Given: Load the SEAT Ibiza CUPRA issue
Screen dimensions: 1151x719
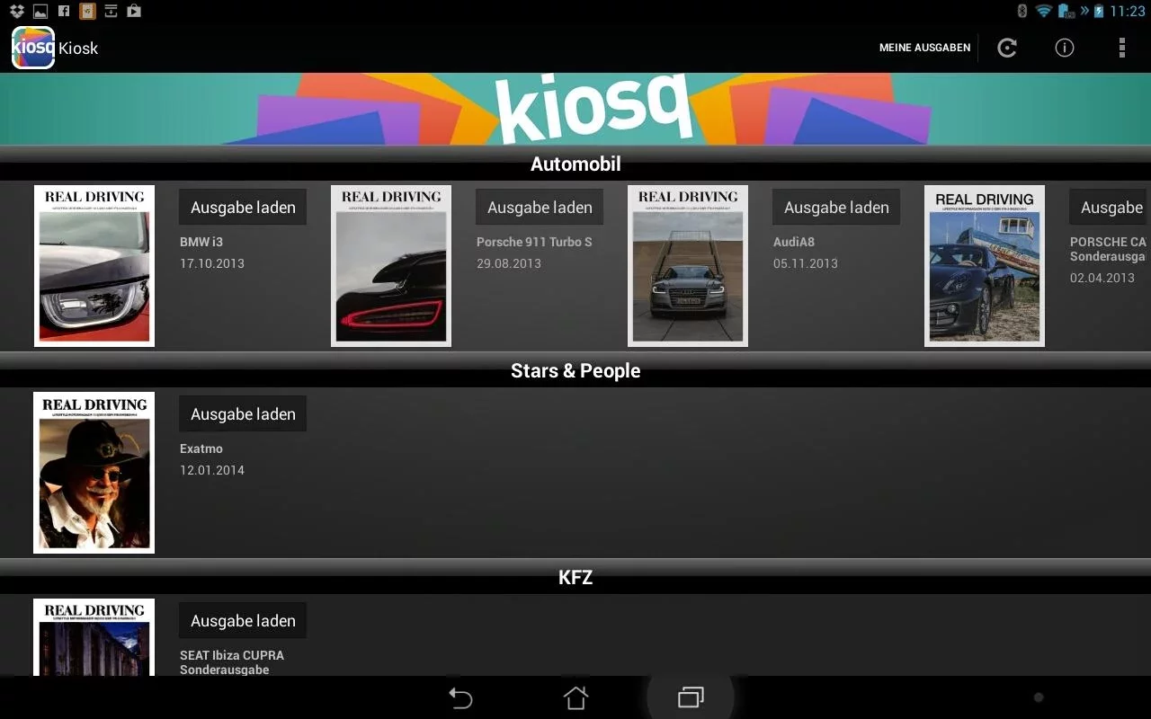Looking at the screenshot, I should 243,620.
